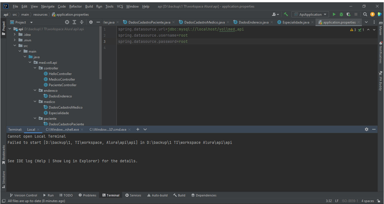This screenshot has height=204, width=384.
Task: Start debugging with the bug icon
Action: pos(341,14)
